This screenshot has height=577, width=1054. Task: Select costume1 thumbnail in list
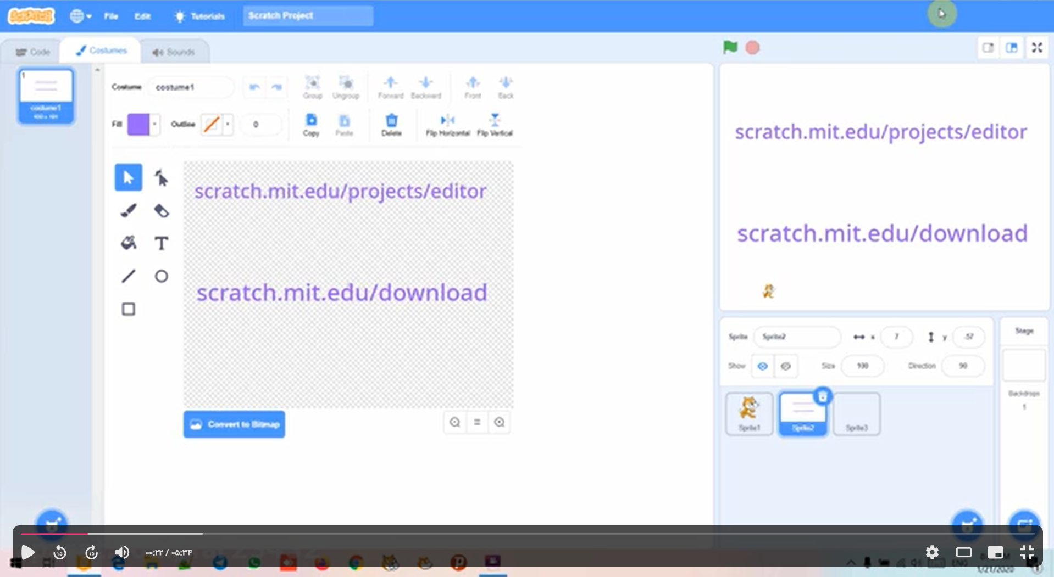coord(46,96)
